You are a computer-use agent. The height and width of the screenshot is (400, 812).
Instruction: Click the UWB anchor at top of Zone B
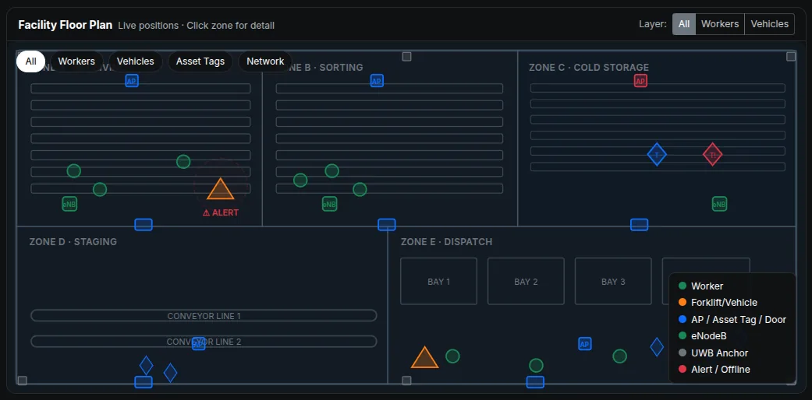[407, 57]
